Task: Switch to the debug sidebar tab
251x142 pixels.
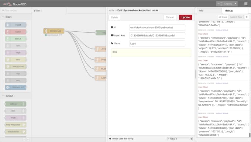Action: pos(235,11)
